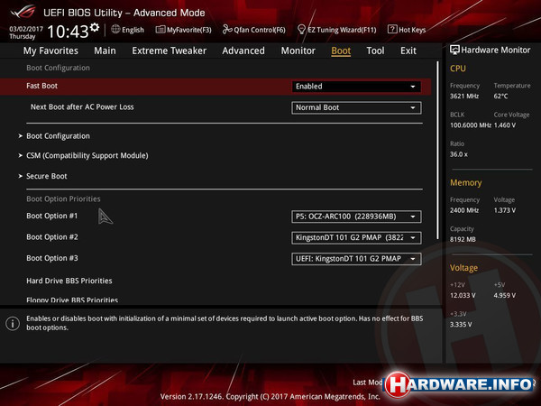Image resolution: width=541 pixels, height=406 pixels.
Task: Click the 10:43 clock display
Action: tap(68, 32)
